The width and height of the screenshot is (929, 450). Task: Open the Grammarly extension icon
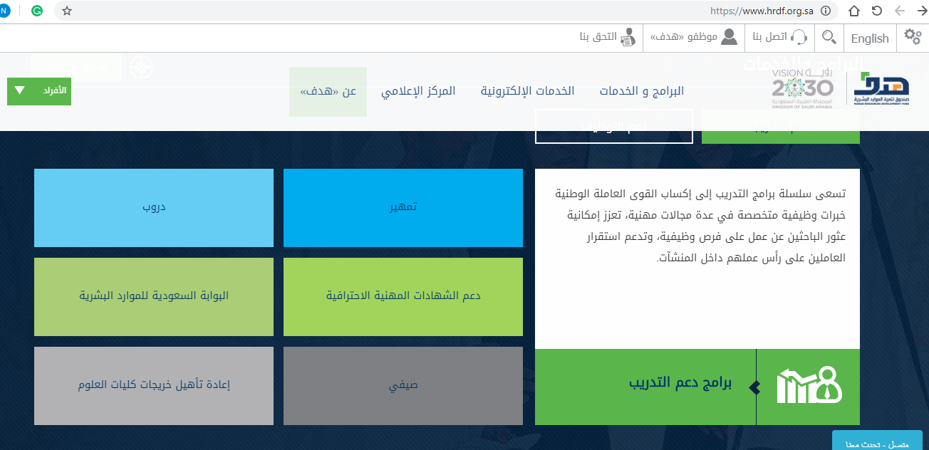37,11
